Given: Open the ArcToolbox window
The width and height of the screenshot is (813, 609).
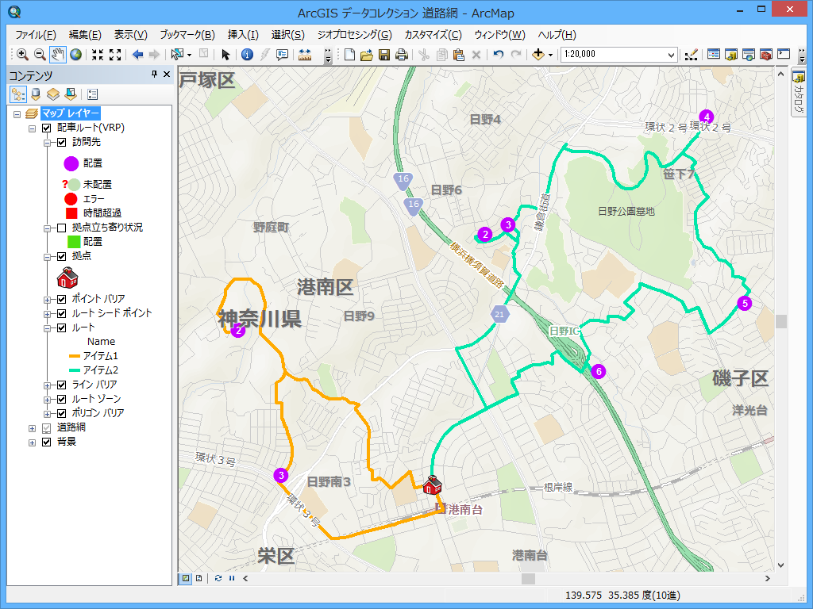Looking at the screenshot, I should point(766,55).
